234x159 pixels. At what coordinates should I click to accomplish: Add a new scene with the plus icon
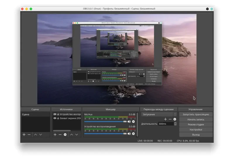(24, 135)
